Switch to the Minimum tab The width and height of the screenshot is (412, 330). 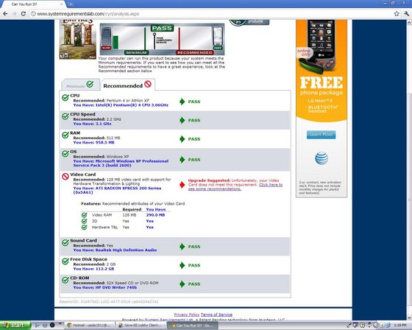point(80,85)
